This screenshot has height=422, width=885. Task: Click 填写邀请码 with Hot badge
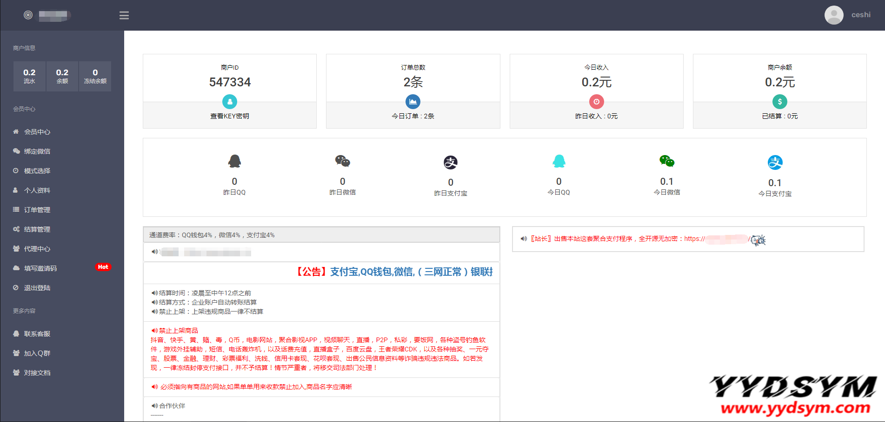[40, 268]
